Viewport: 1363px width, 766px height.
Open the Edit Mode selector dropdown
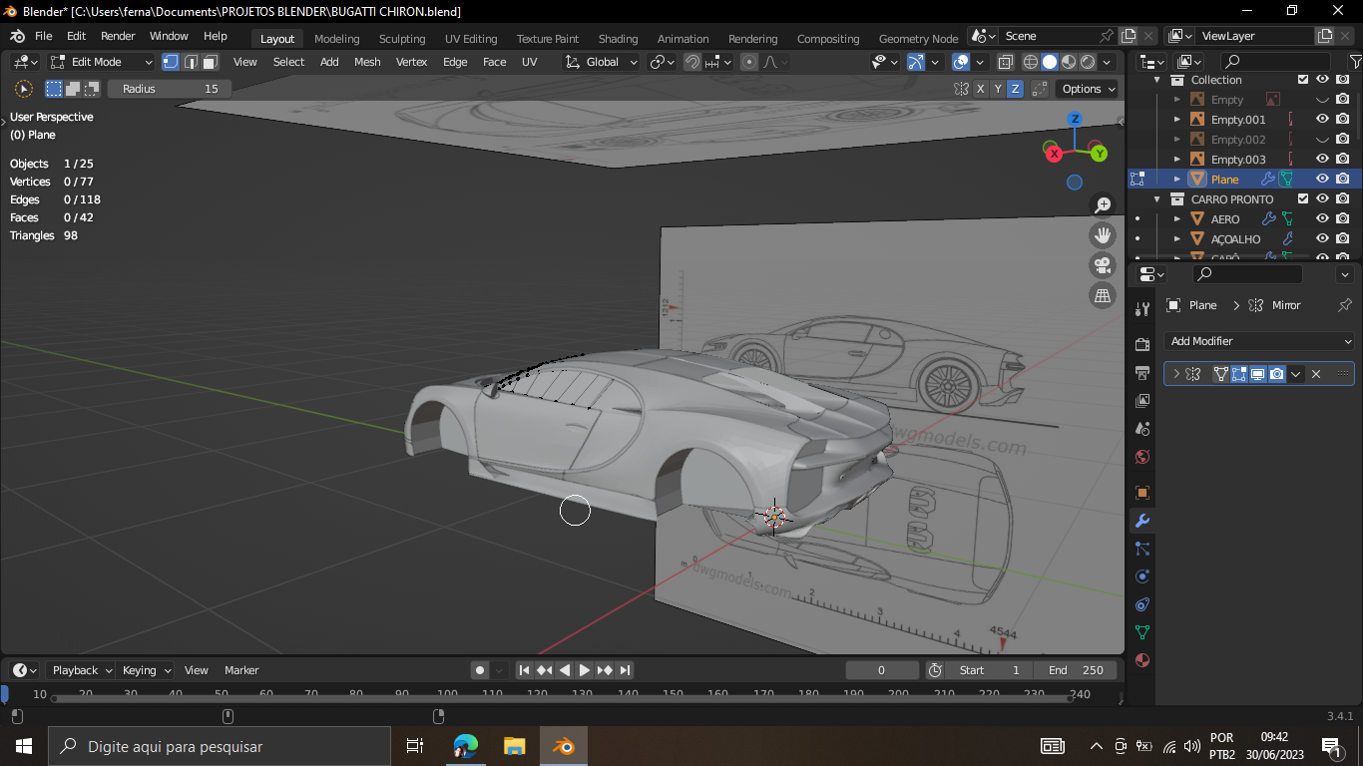102,62
